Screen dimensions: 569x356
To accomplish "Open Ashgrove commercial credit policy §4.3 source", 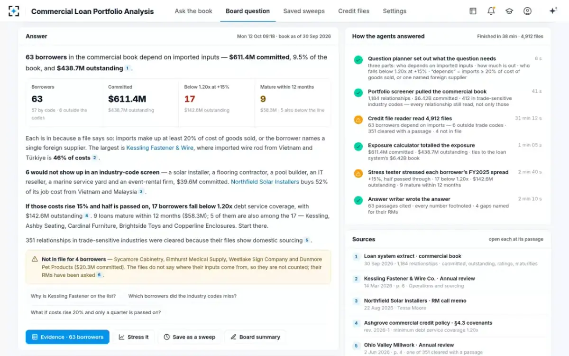I will pyautogui.click(x=448, y=327).
